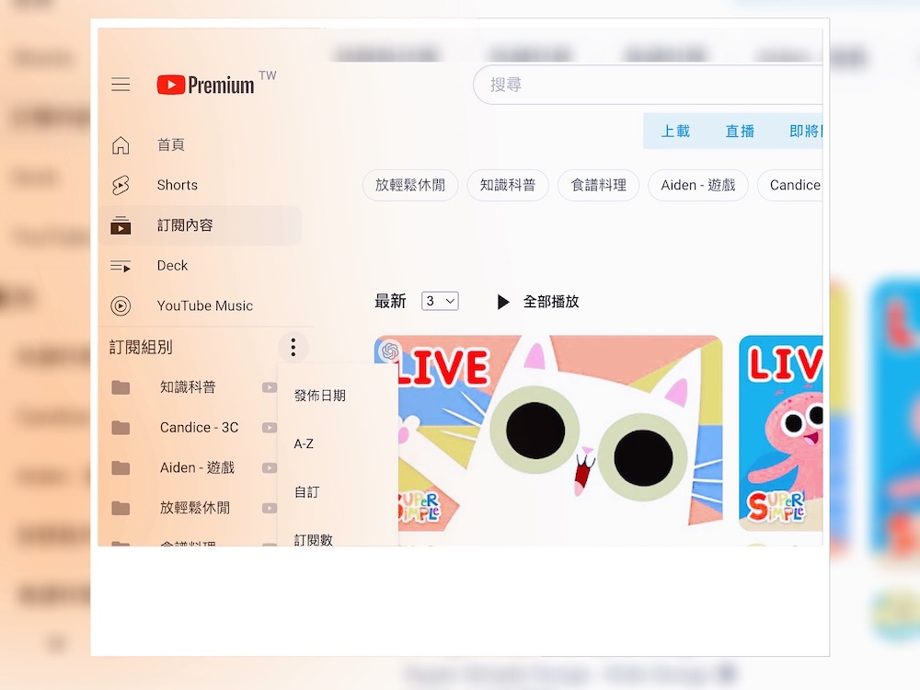This screenshot has height=690, width=920.
Task: Click folder icon for Candice - 3C group
Action: 121,428
